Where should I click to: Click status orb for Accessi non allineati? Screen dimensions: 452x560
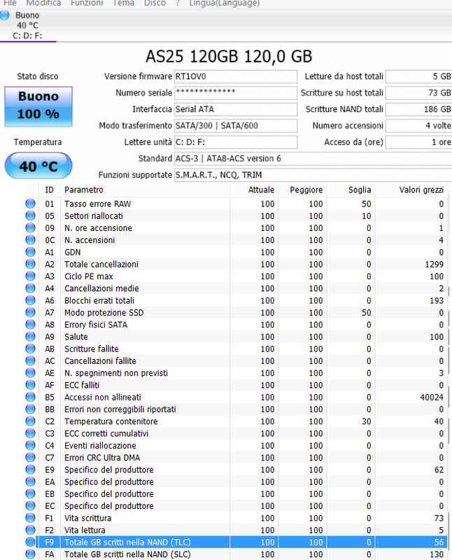(30, 397)
